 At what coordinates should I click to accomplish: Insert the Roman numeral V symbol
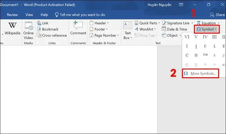pos(196,37)
